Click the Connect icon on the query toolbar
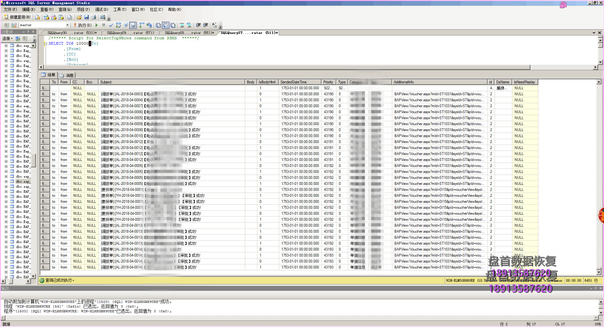 pyautogui.click(x=6, y=25)
